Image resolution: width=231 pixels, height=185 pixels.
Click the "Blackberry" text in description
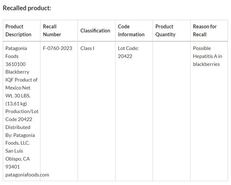point(17,72)
